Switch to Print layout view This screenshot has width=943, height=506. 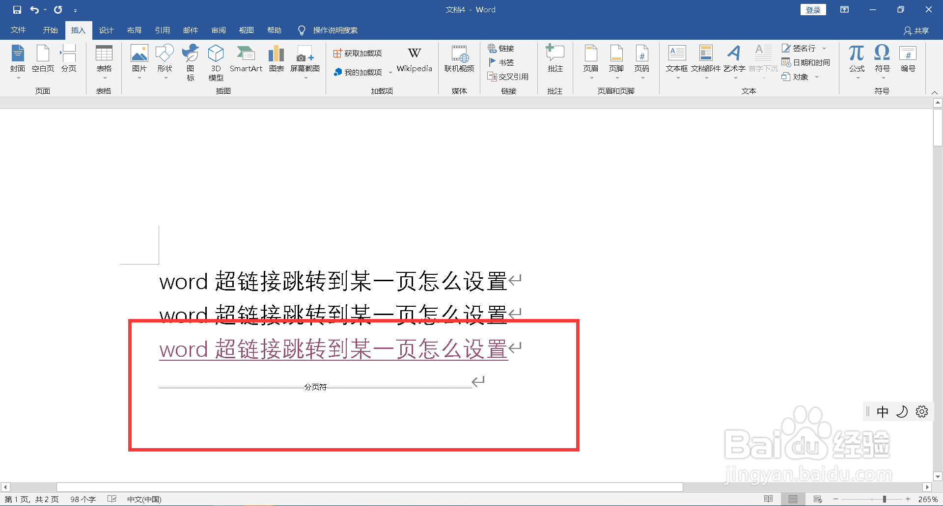[793, 499]
